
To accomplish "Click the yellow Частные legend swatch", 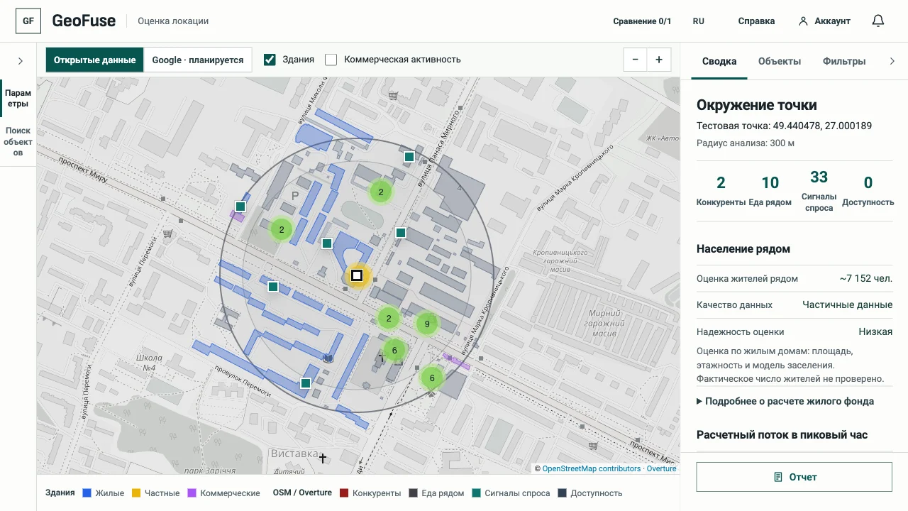I will point(136,493).
